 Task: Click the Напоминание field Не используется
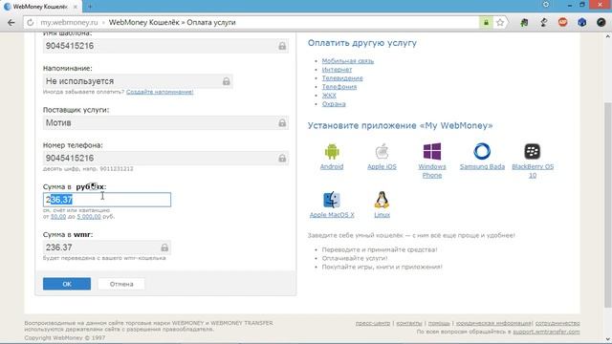[x=138, y=81]
